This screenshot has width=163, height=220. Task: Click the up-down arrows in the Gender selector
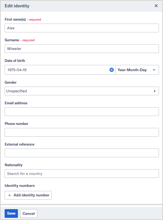point(155,91)
